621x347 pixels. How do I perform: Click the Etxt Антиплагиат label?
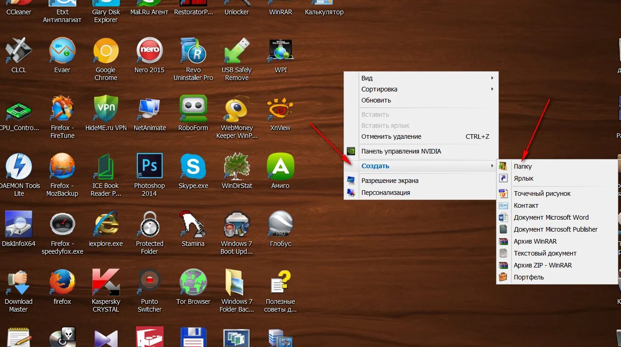pyautogui.click(x=62, y=16)
